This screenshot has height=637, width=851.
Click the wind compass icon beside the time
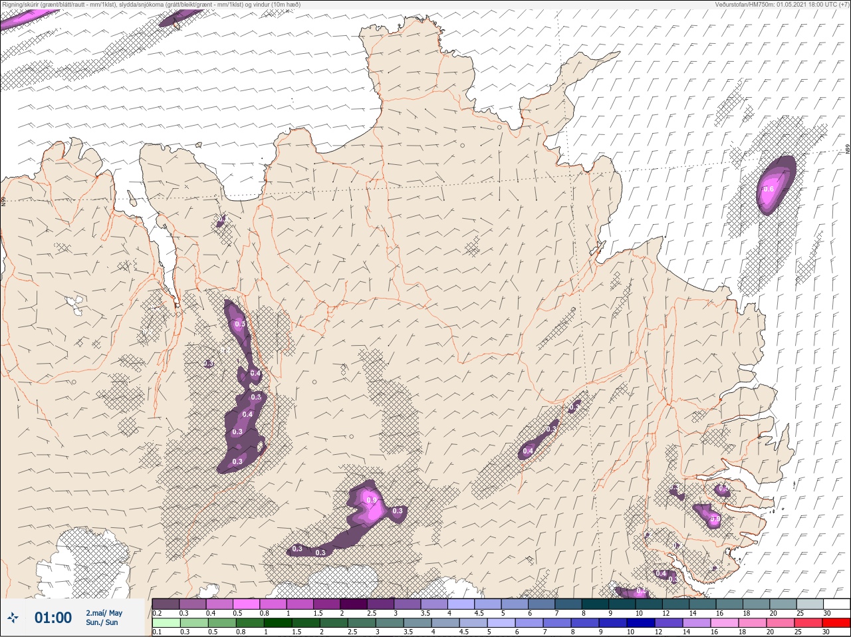13,618
